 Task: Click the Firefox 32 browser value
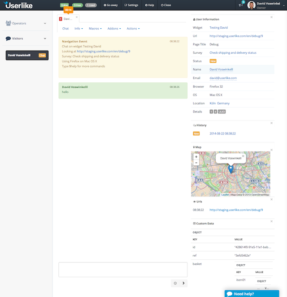point(216,86)
